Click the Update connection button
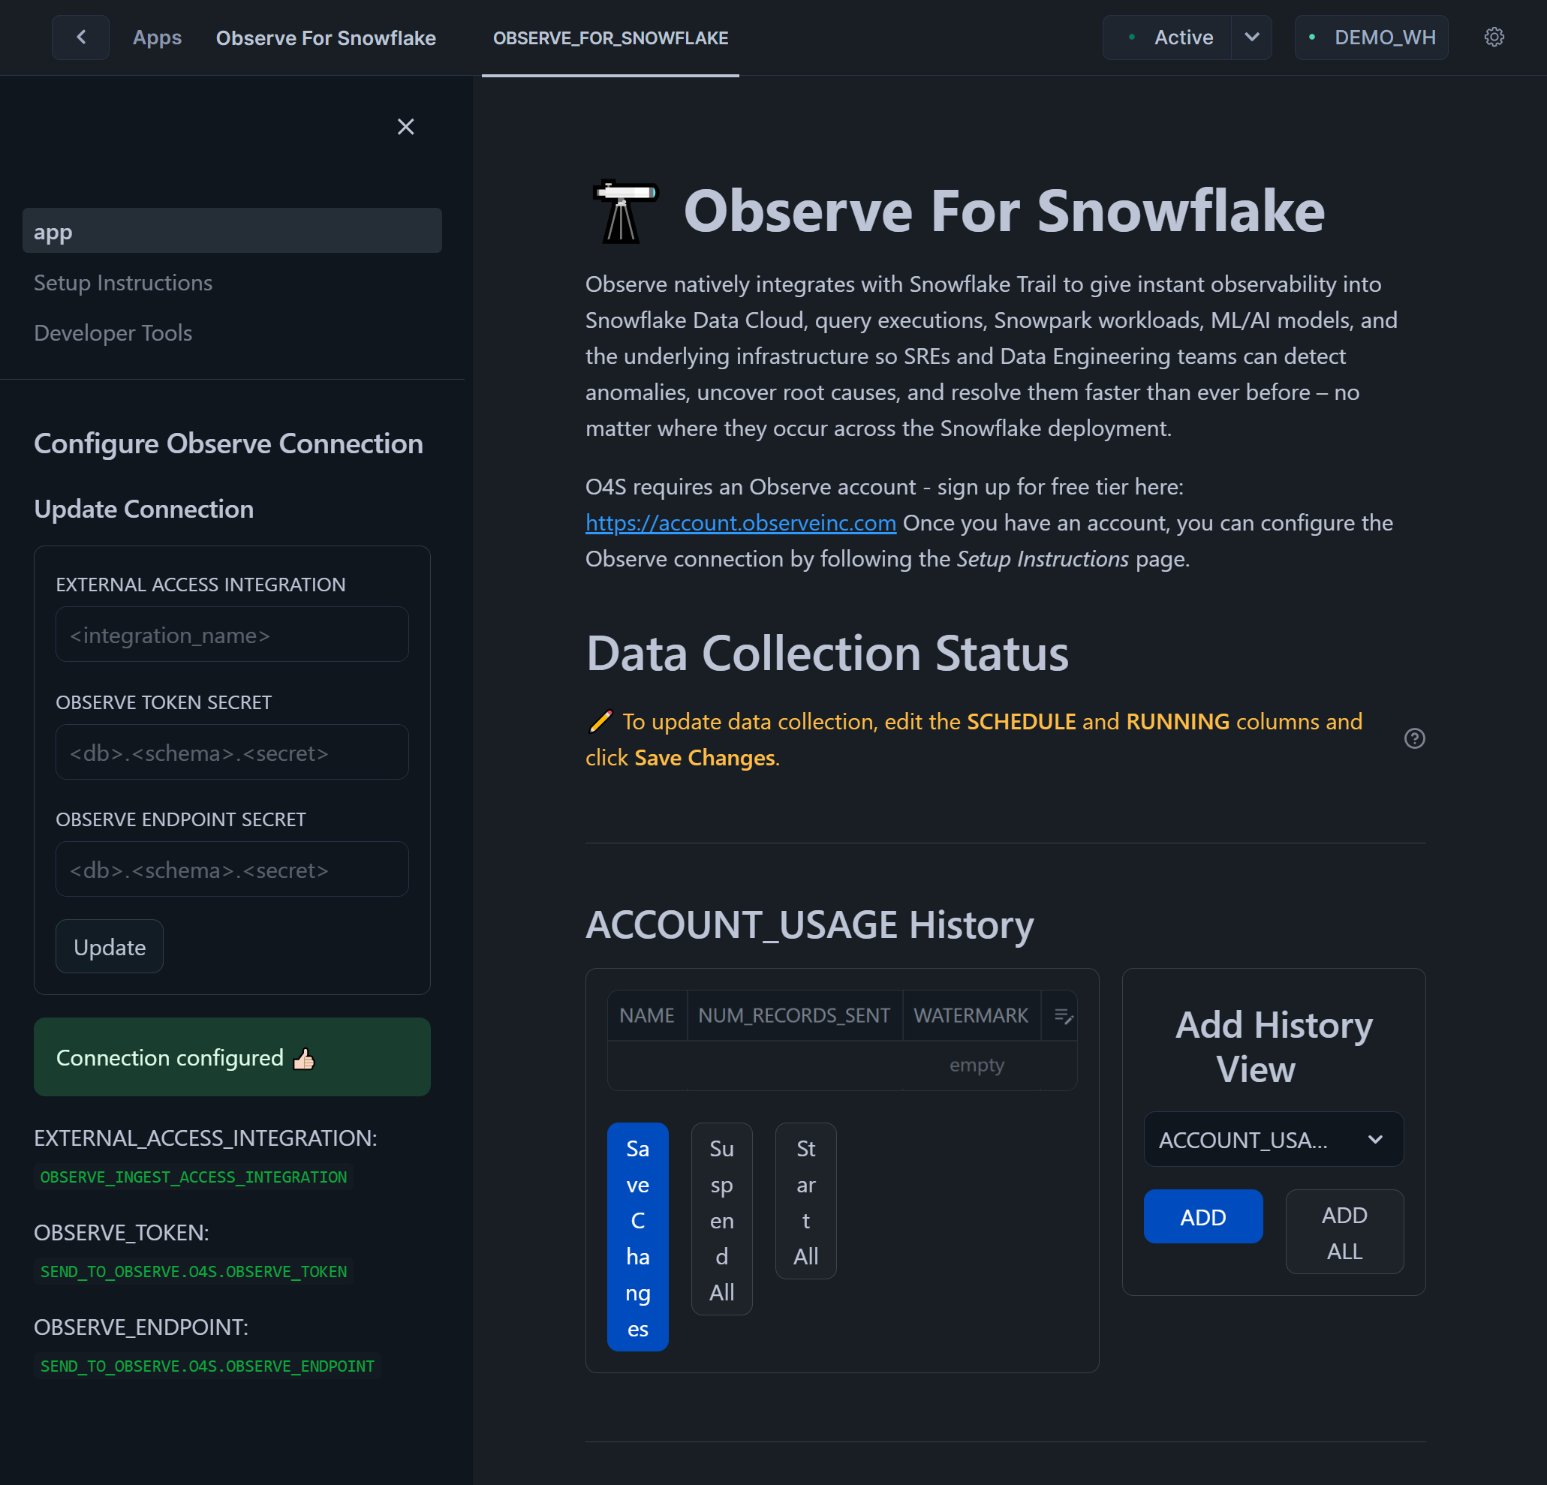This screenshot has height=1485, width=1547. (110, 946)
